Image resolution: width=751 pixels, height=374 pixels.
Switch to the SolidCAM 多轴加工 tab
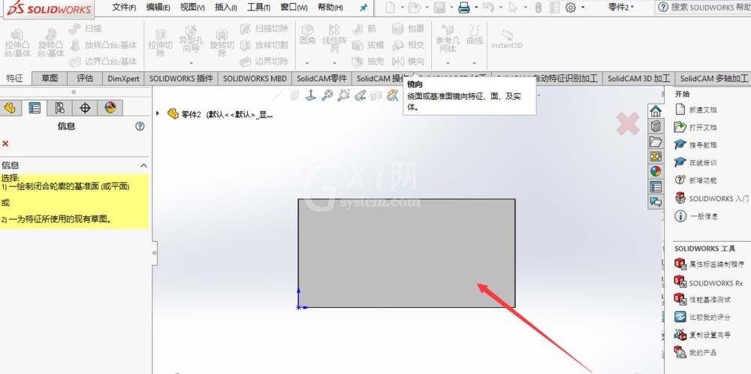[x=713, y=79]
